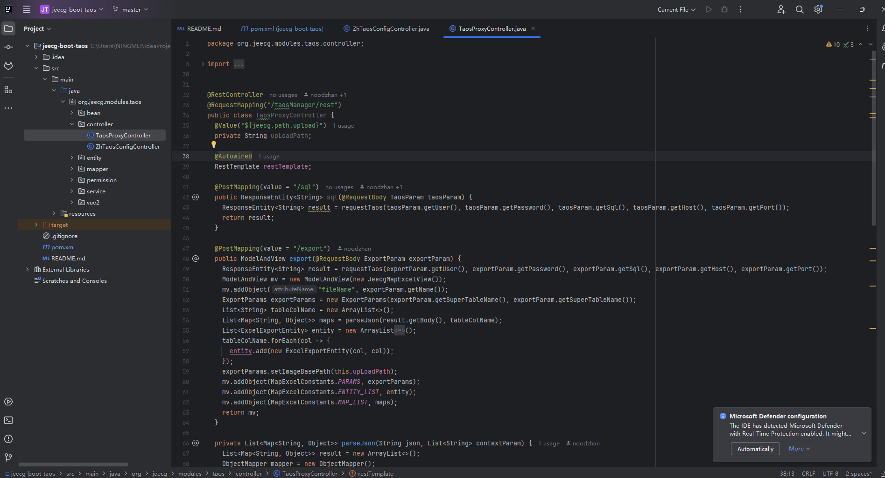This screenshot has height=478, width=885.
Task: Go to previous highlighted problem arrow
Action: pos(861,44)
